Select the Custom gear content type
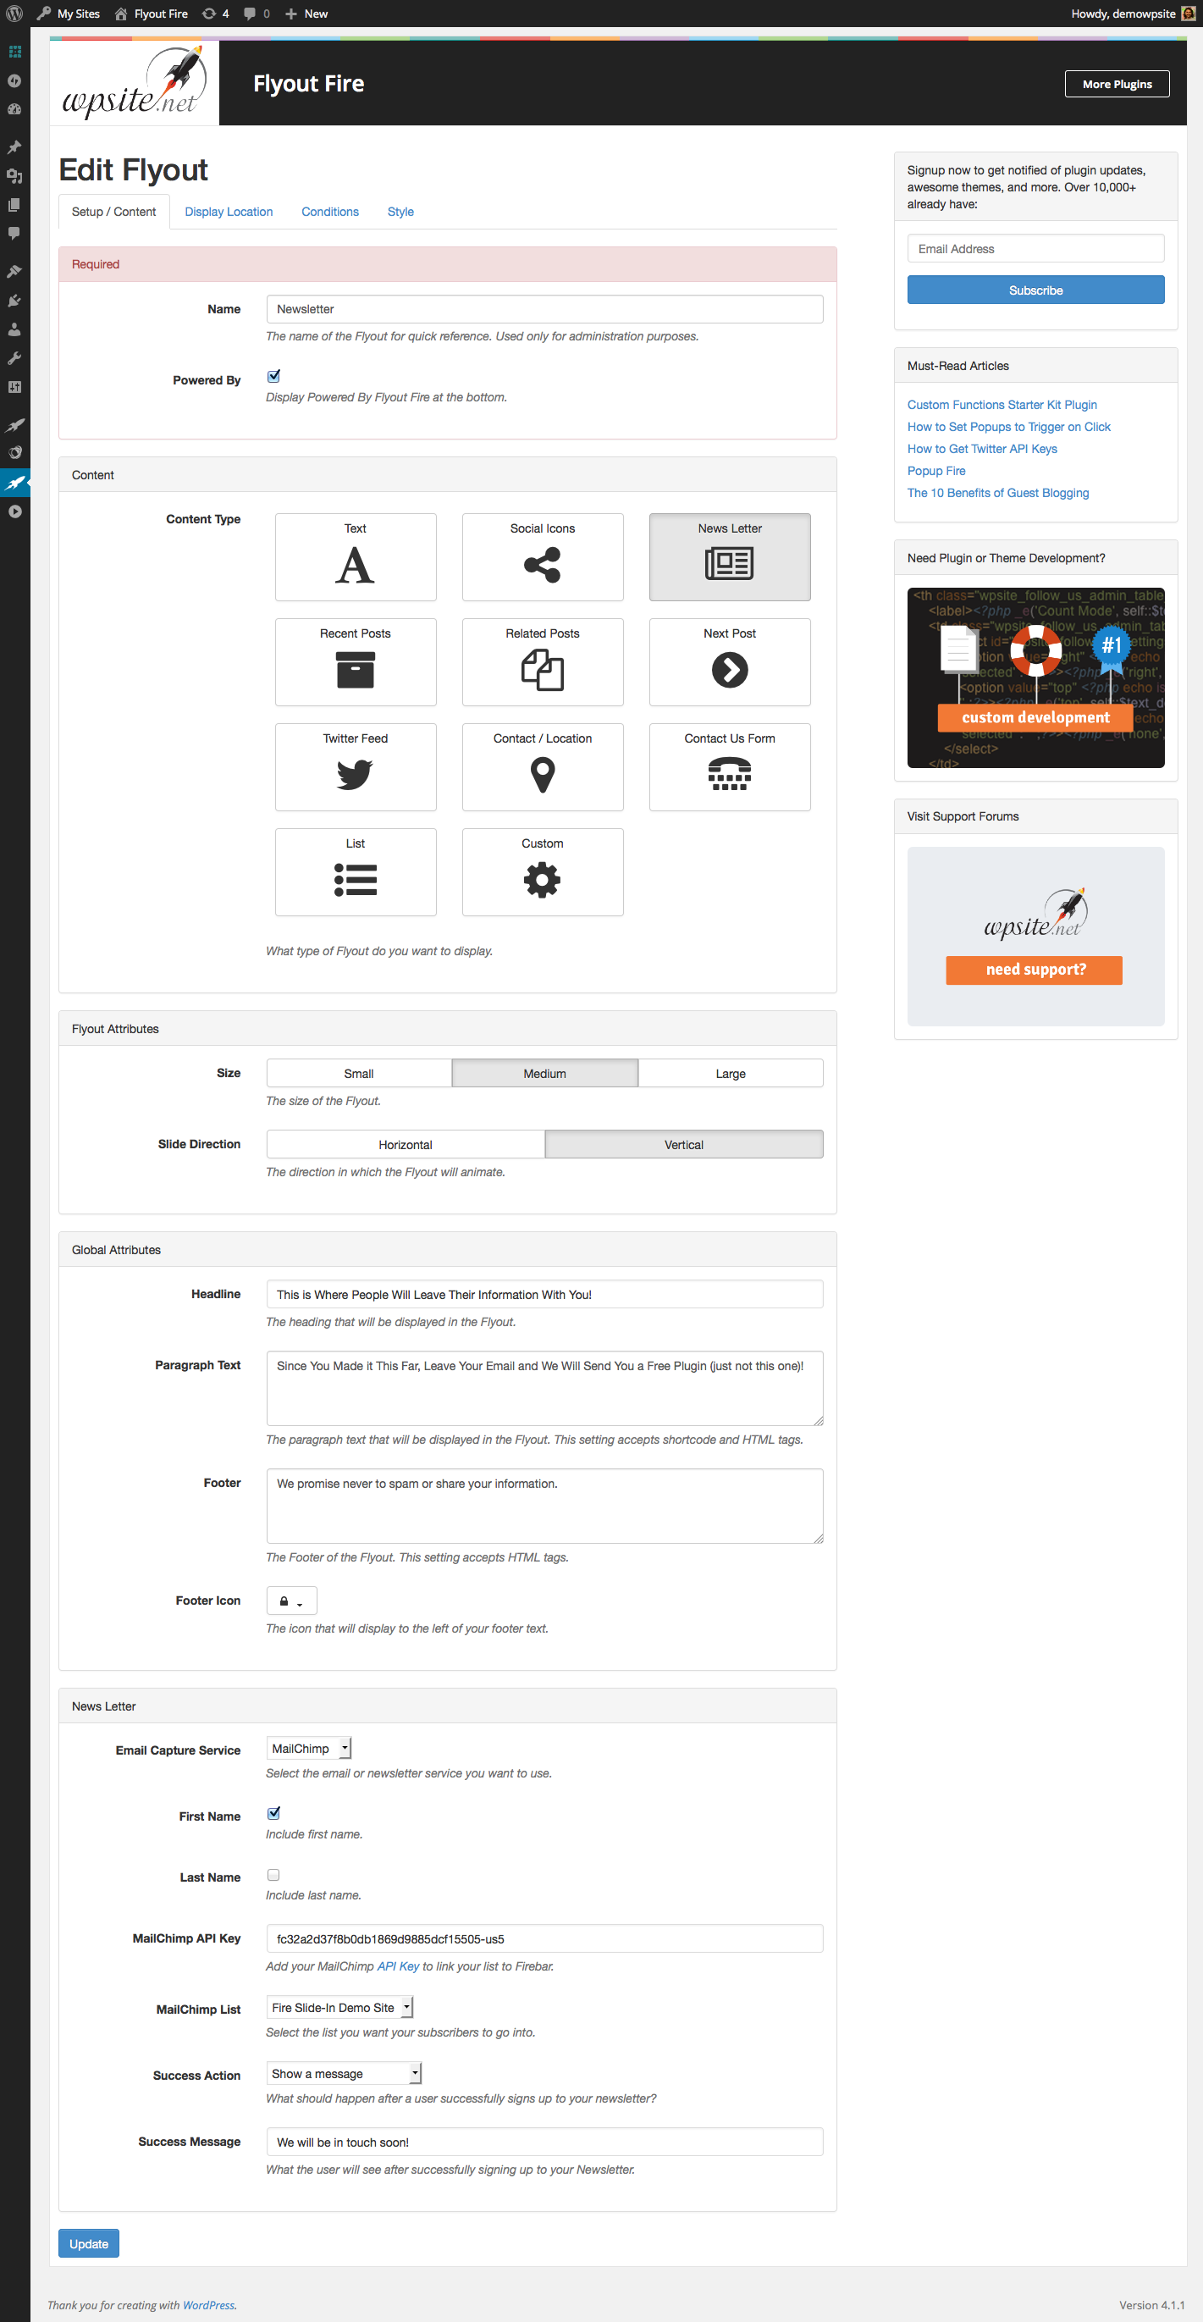The image size is (1203, 2322). (543, 871)
